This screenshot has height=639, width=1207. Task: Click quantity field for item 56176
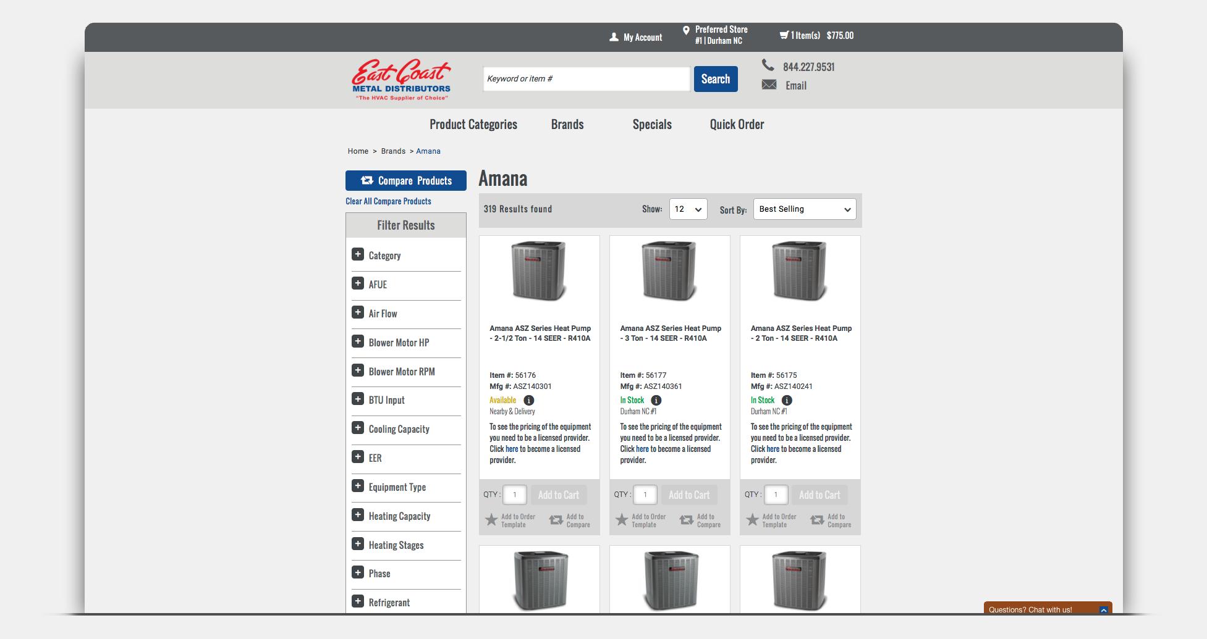pyautogui.click(x=515, y=495)
